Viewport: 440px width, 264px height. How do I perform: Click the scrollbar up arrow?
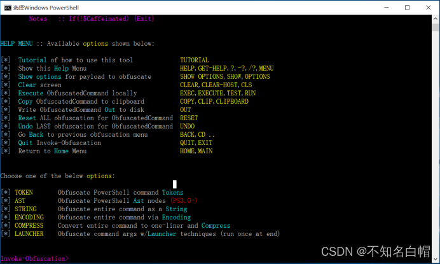pos(435,18)
